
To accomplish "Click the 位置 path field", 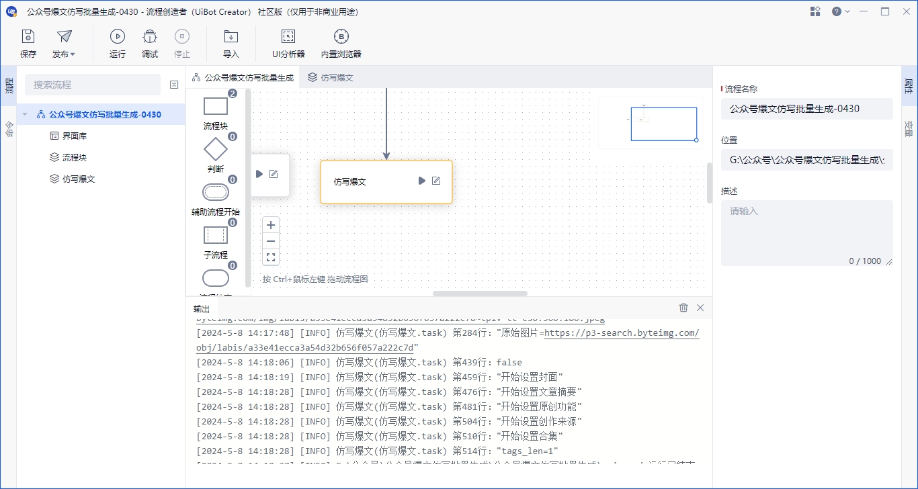I will coord(807,160).
